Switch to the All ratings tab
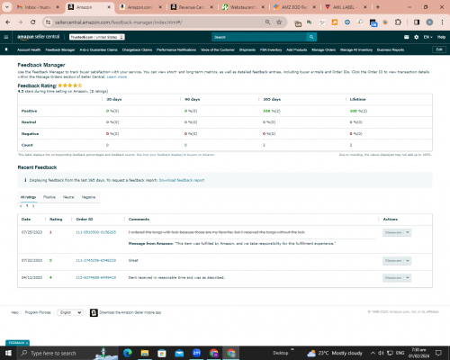 pyautogui.click(x=28, y=197)
